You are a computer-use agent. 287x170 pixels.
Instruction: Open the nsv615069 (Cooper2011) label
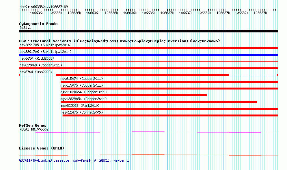coord(41,65)
